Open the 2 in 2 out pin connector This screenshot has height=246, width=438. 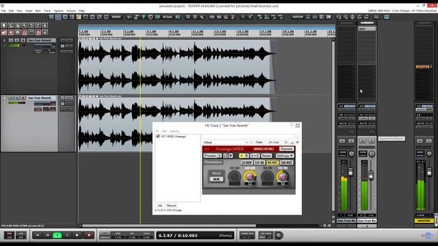click(x=274, y=142)
